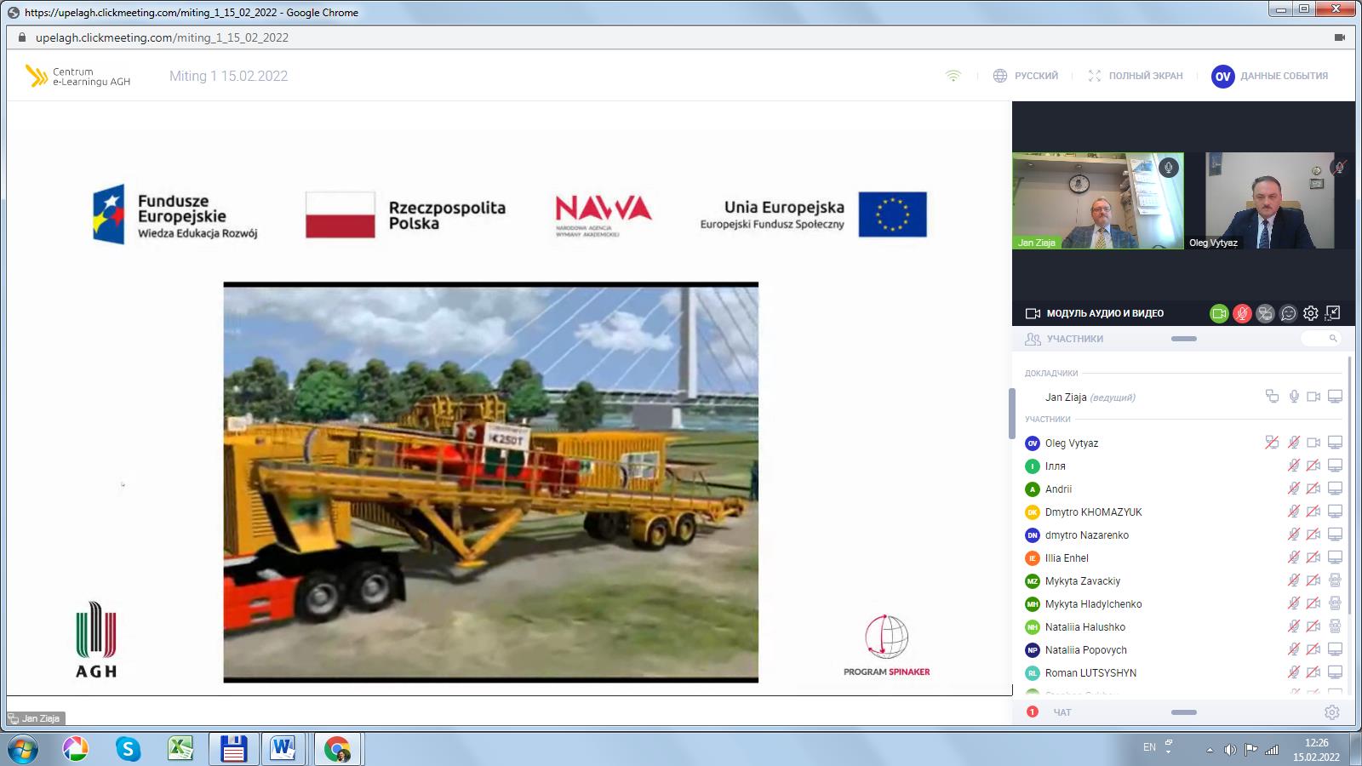Screen dimensions: 1362x766
Task: Open the Русский language selector
Action: (1026, 76)
